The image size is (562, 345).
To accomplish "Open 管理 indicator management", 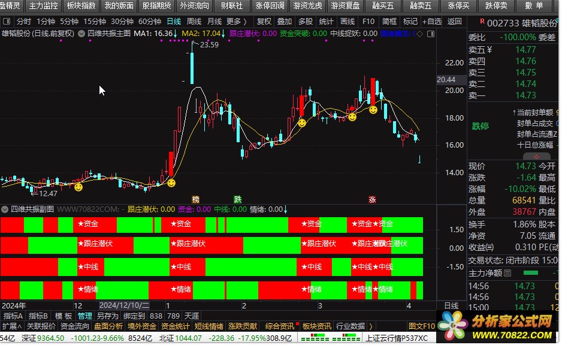I will (x=85, y=316).
